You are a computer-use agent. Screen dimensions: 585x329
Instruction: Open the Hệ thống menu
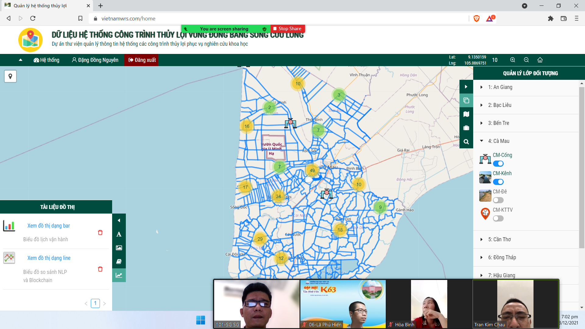coord(46,60)
